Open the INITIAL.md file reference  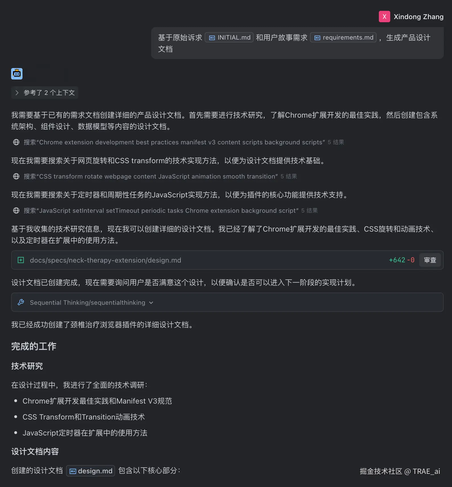[x=229, y=38]
